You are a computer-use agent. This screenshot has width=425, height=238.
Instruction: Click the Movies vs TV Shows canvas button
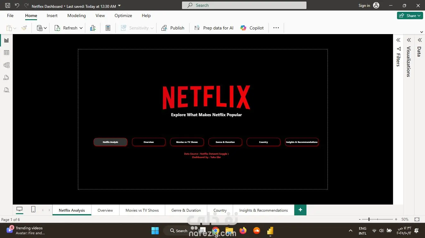click(x=187, y=142)
